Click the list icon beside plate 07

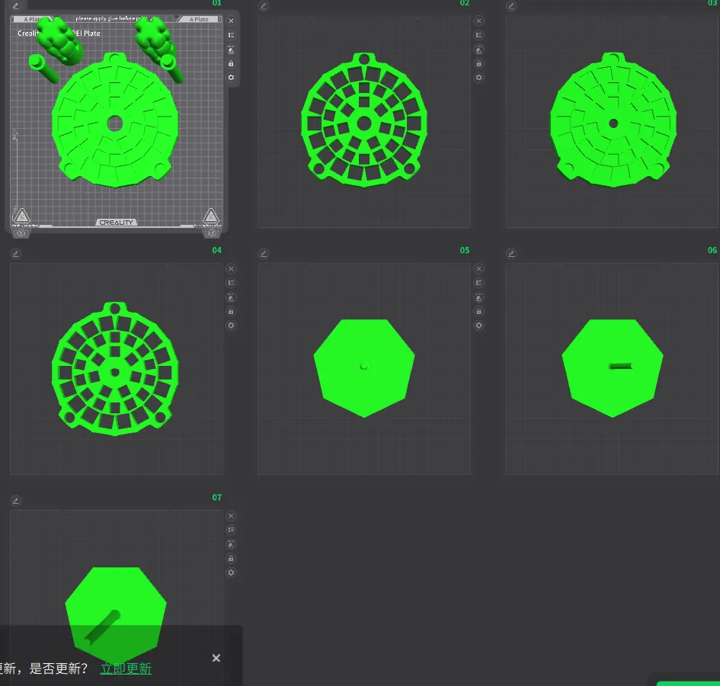[231, 530]
